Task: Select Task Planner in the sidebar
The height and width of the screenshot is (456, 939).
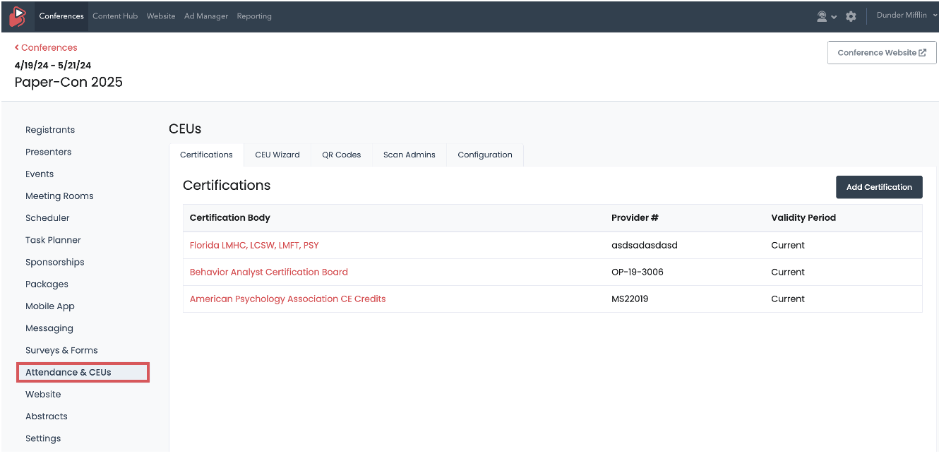Action: click(x=53, y=240)
